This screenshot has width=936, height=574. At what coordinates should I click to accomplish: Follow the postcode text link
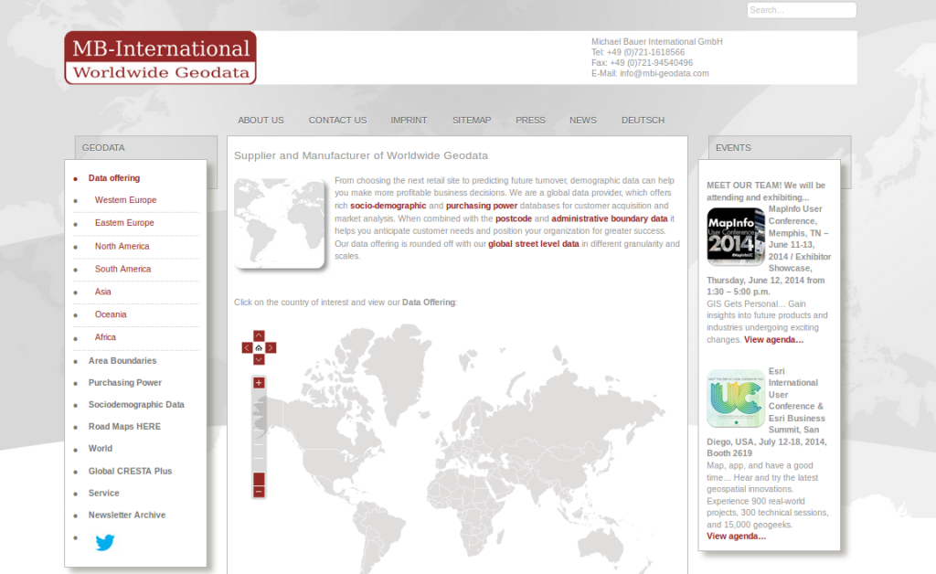(514, 218)
